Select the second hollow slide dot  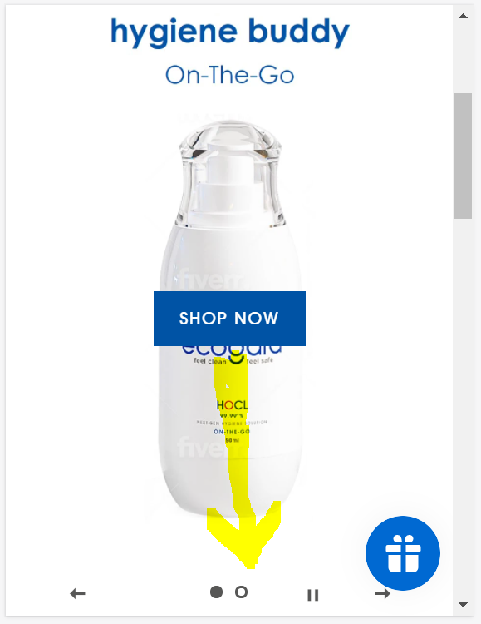(241, 592)
